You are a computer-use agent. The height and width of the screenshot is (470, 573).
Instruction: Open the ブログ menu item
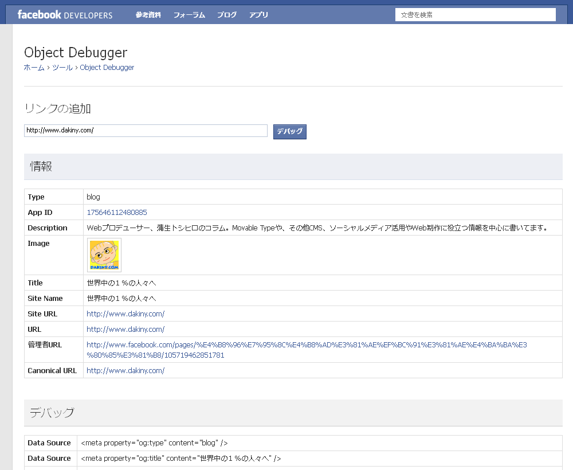(x=226, y=15)
